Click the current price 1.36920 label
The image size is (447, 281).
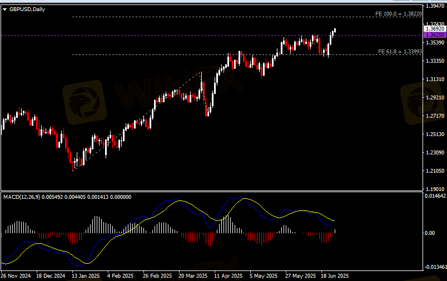[x=434, y=28]
